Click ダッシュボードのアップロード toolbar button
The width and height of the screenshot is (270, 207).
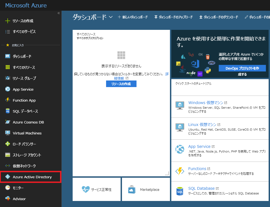(174, 17)
